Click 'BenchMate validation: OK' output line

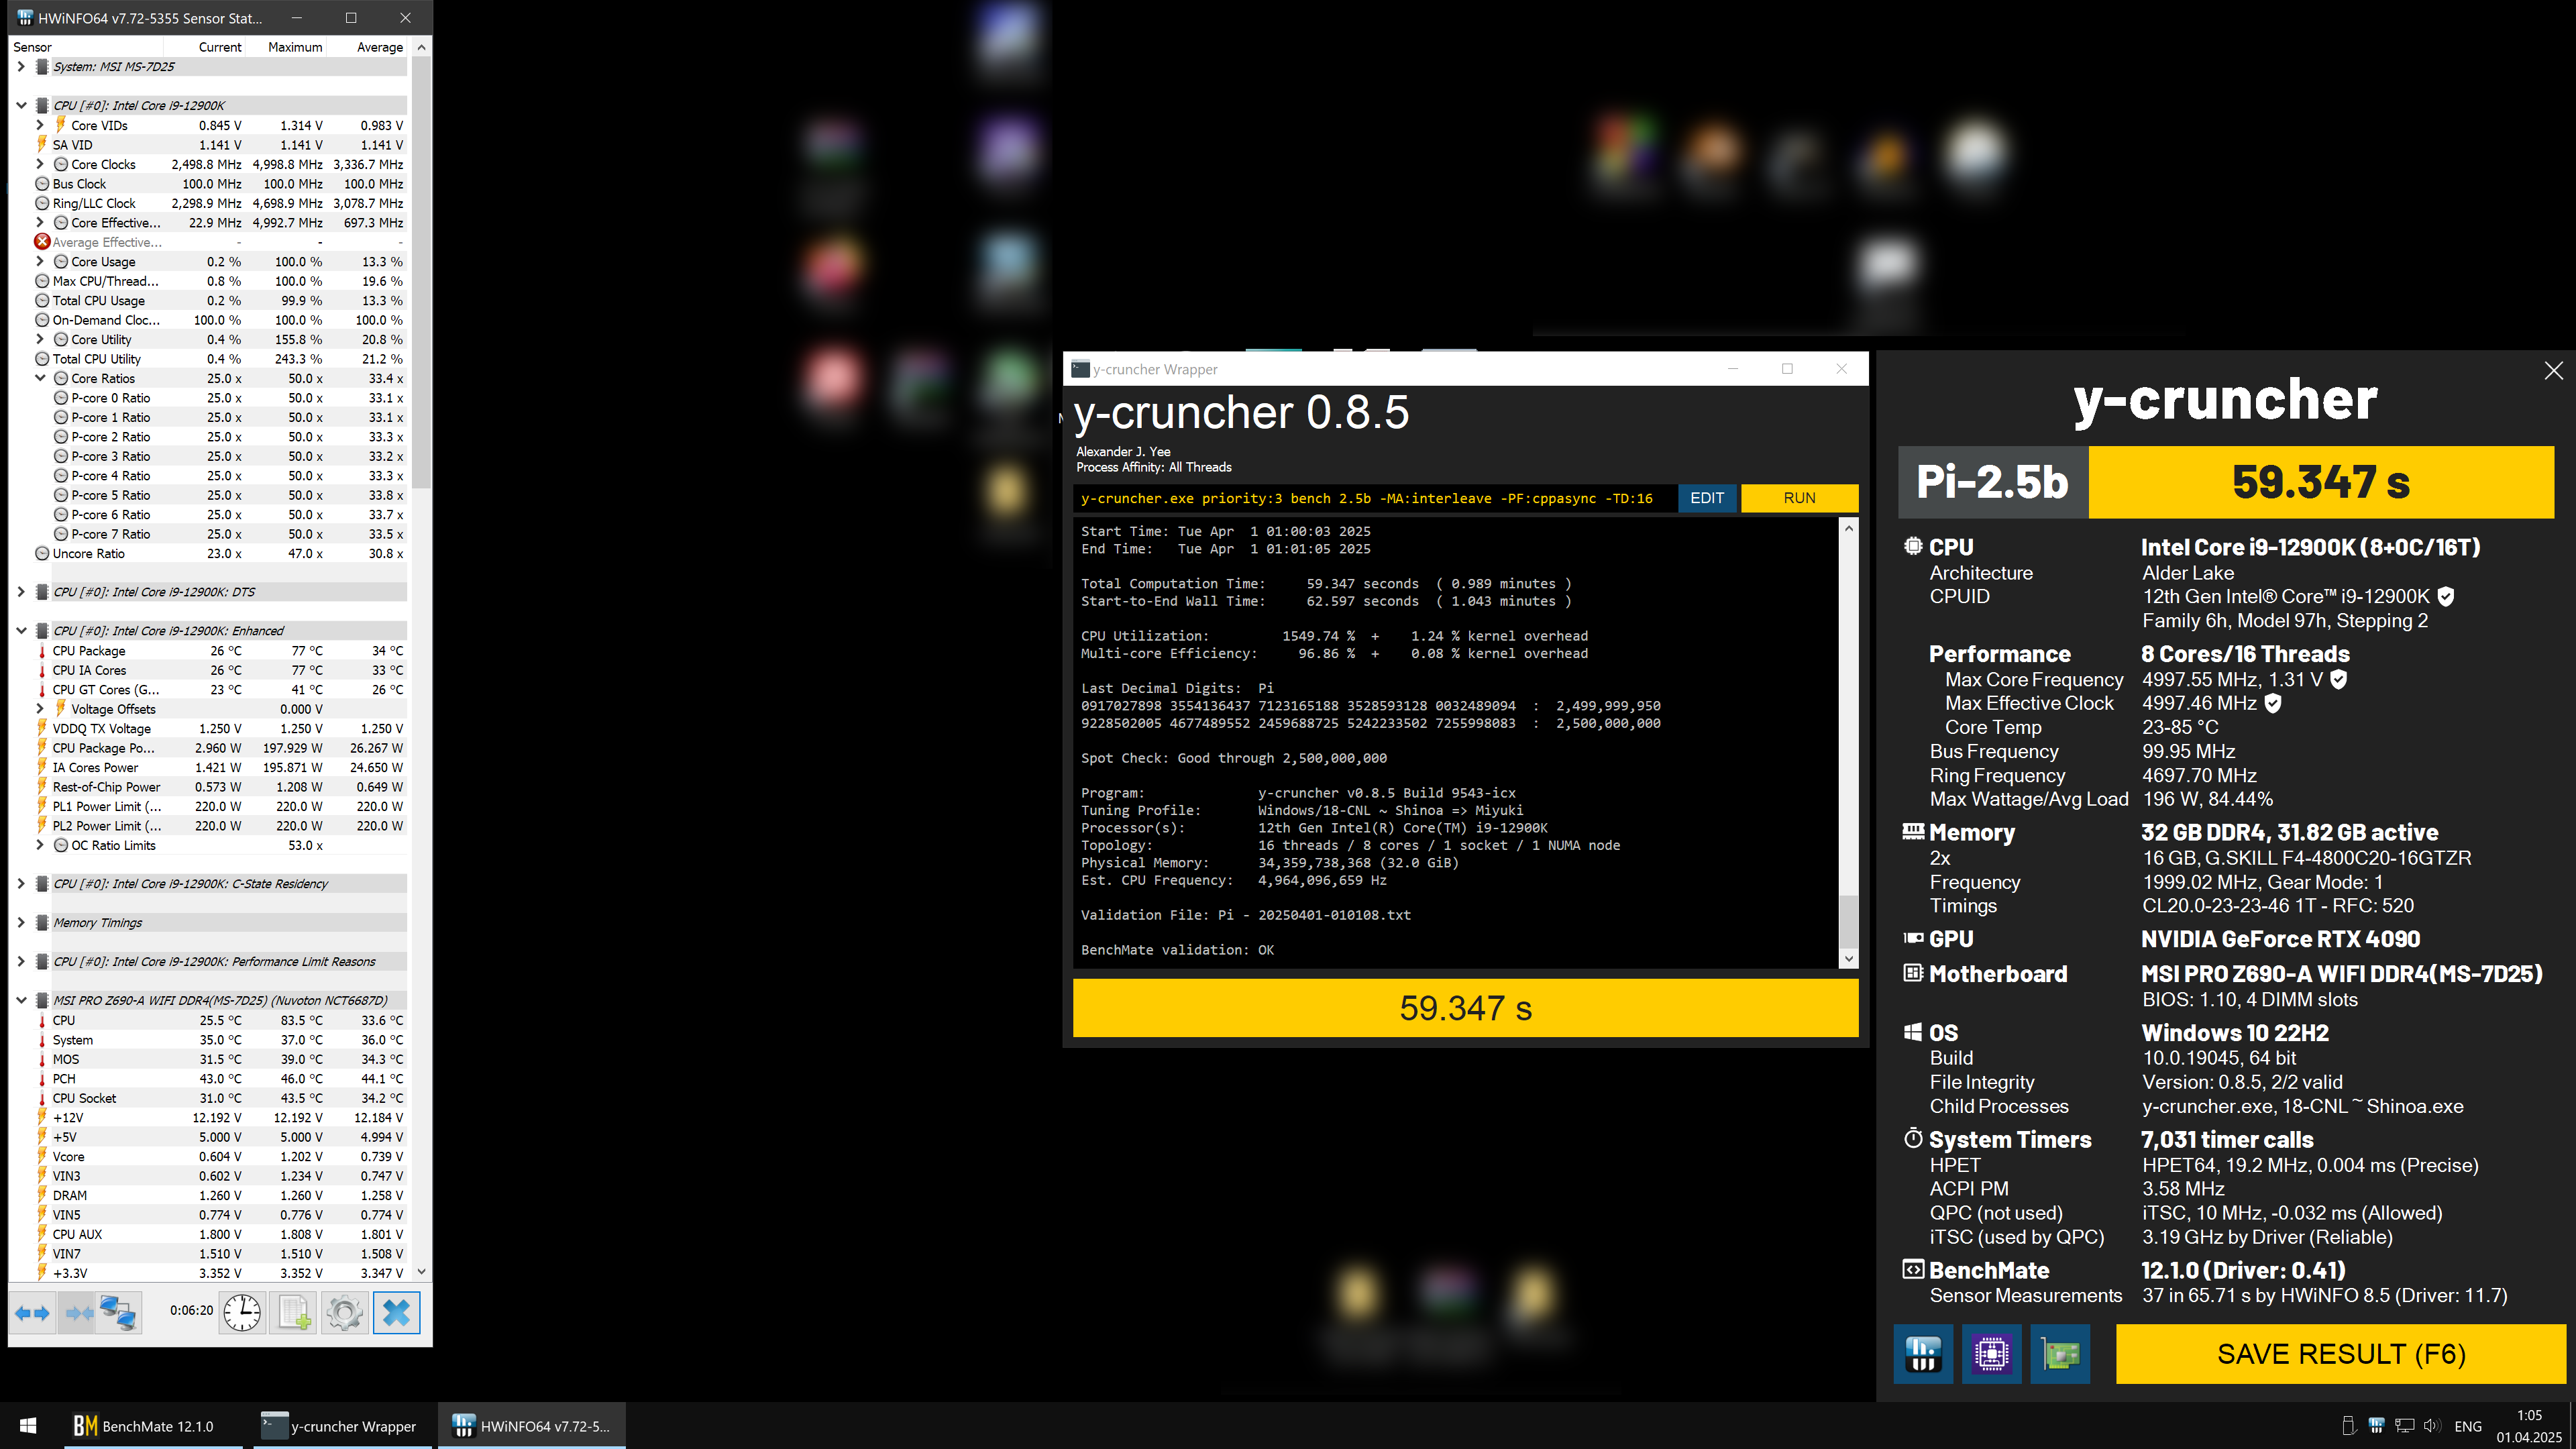[x=1177, y=950]
